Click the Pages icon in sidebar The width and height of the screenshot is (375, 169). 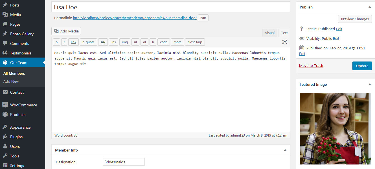[5, 24]
